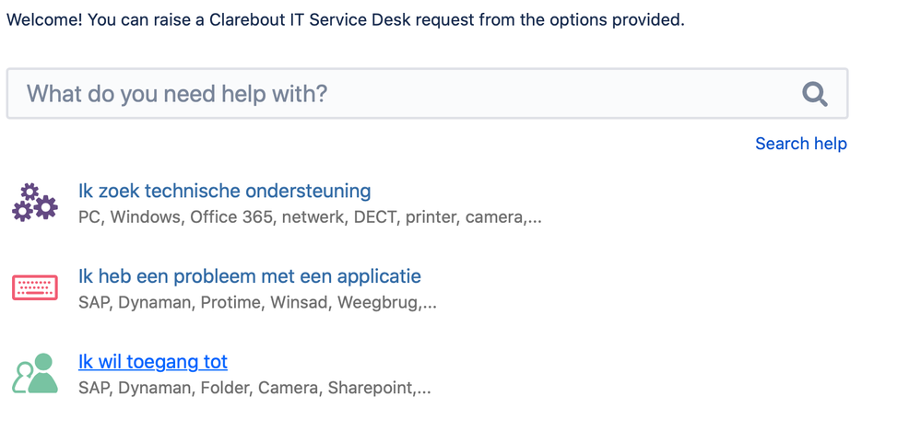
Task: Open the Search help link
Action: point(801,143)
